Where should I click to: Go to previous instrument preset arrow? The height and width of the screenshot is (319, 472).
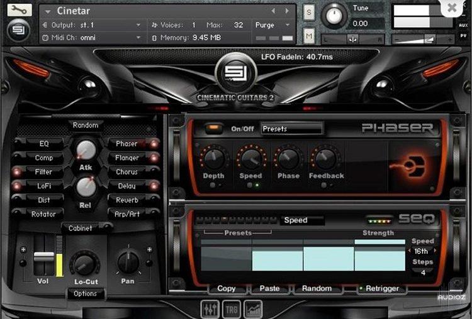click(x=273, y=11)
